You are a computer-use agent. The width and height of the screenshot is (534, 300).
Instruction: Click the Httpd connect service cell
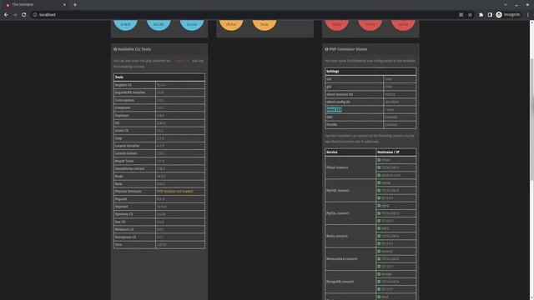[350, 167]
